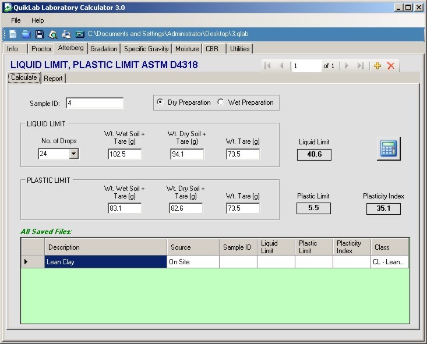Switch to the CBR tab
The image size is (427, 344).
(214, 49)
